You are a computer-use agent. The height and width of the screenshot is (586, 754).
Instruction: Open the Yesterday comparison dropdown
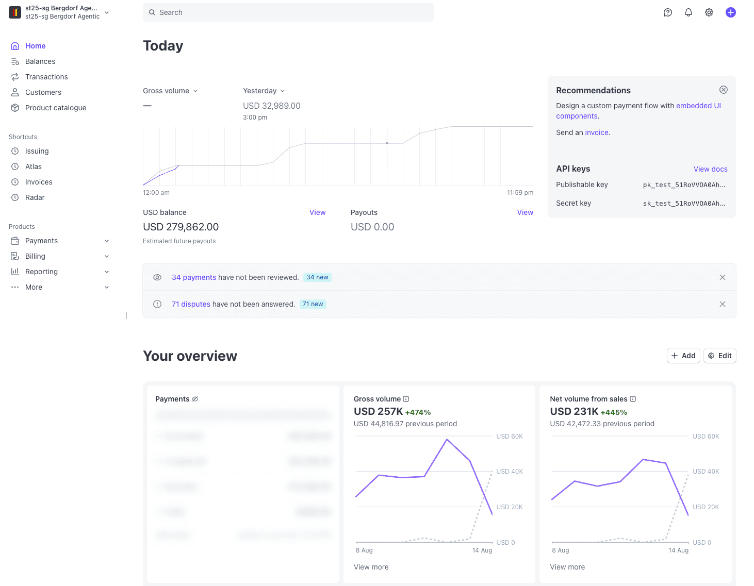(264, 91)
